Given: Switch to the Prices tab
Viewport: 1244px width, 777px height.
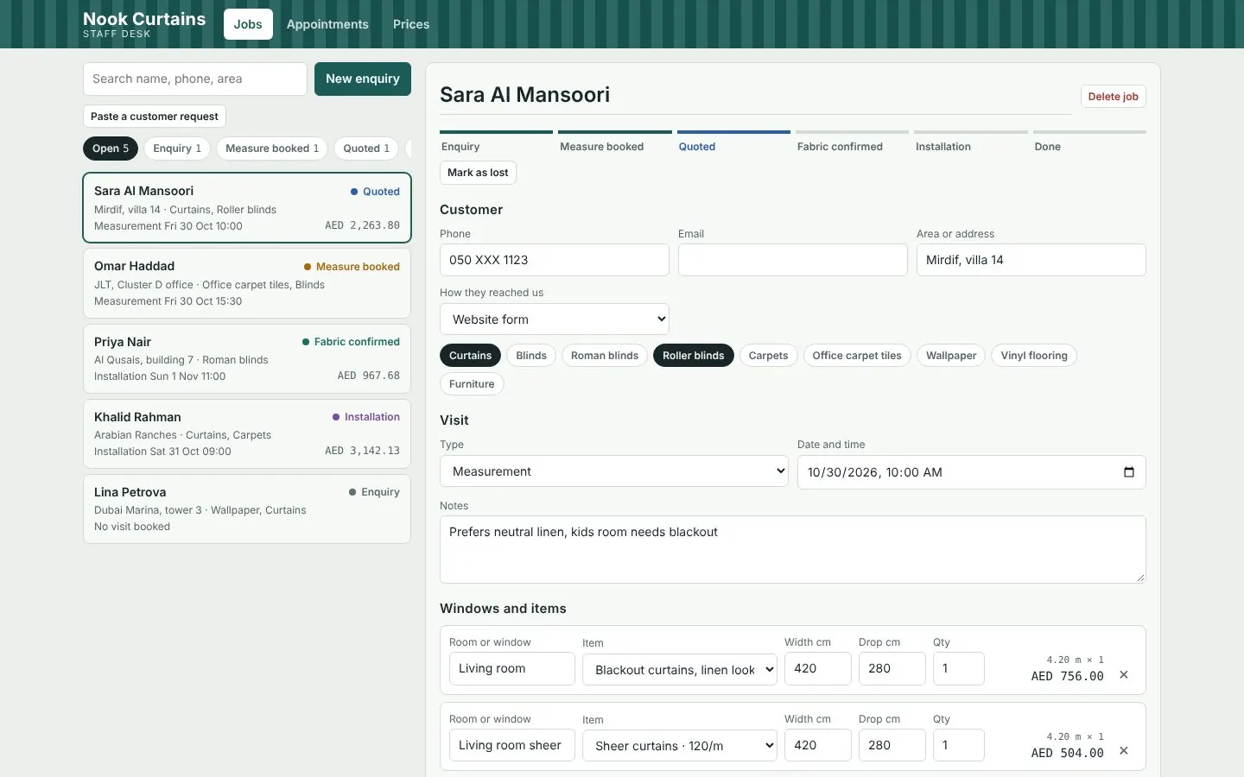Looking at the screenshot, I should tap(411, 24).
